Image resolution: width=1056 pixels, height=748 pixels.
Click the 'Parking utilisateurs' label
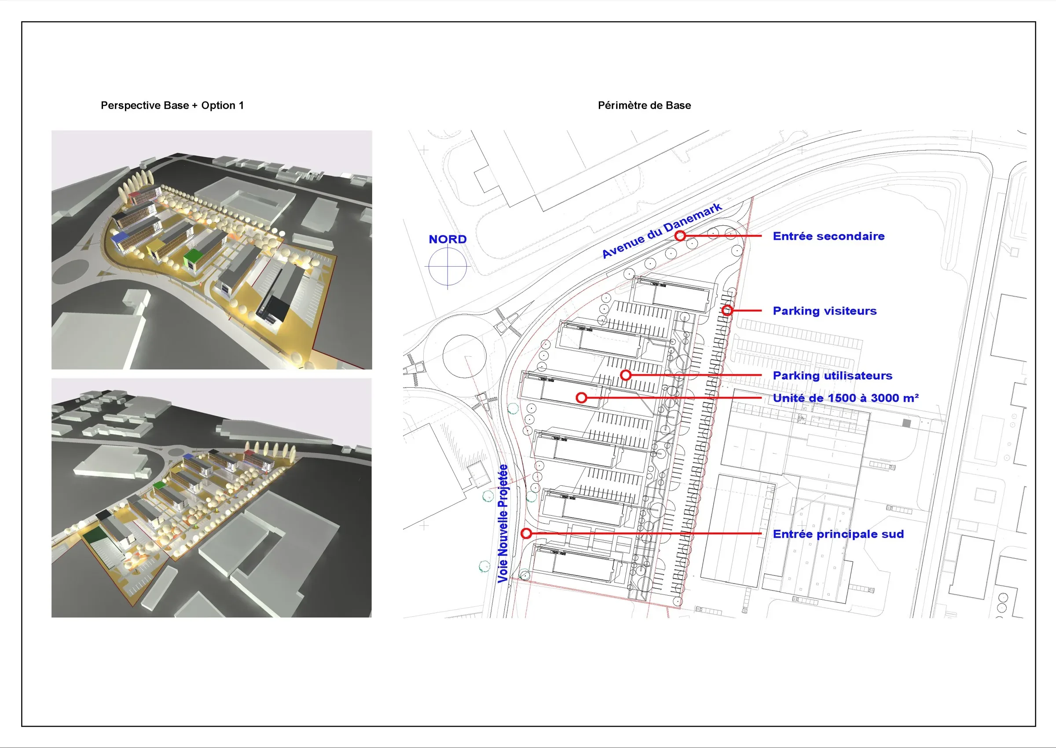[x=832, y=376]
